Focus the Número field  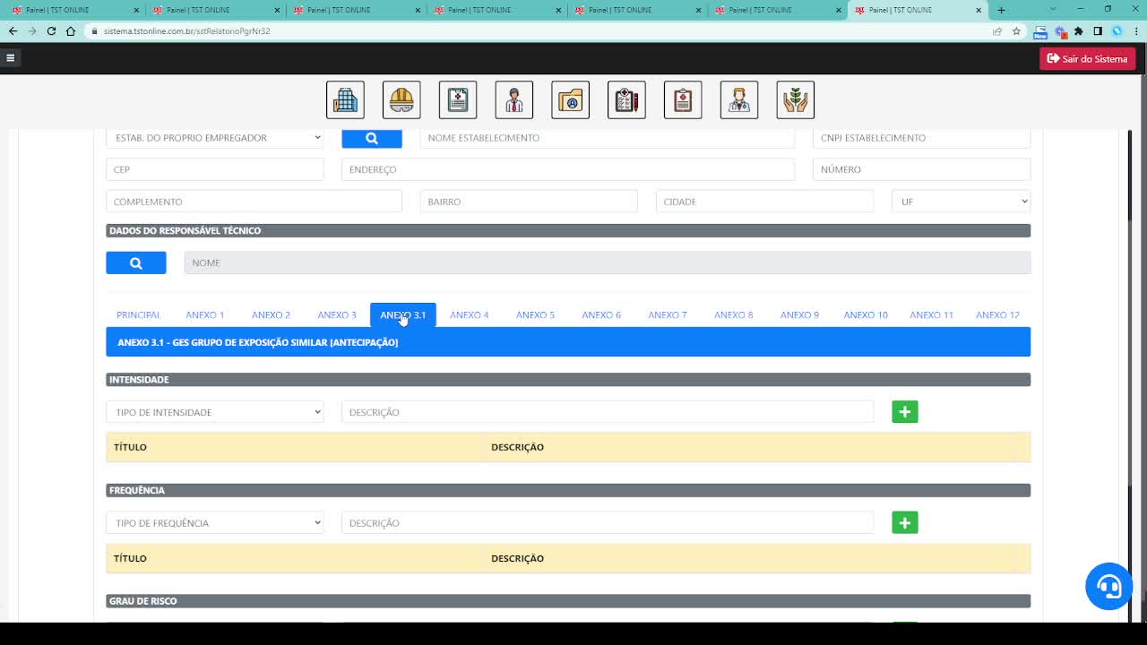coord(921,169)
